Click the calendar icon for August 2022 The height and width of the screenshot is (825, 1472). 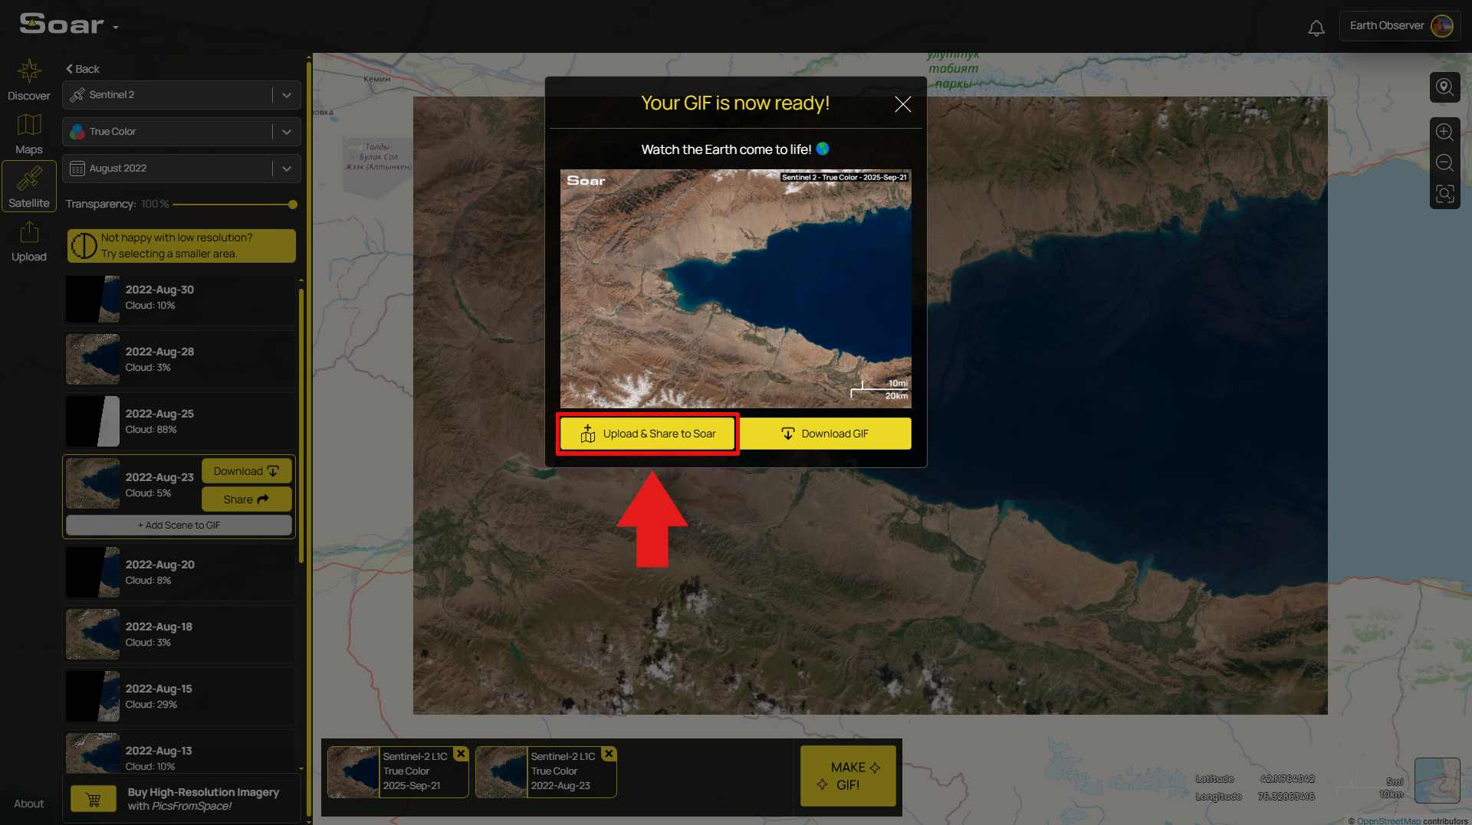77,169
